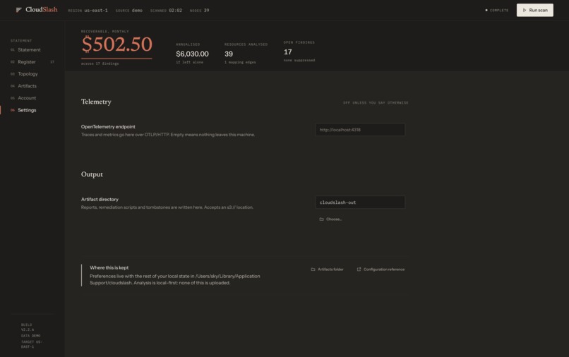Click the source demo header label
Viewport: 569px width, 357px height.
coord(128,11)
